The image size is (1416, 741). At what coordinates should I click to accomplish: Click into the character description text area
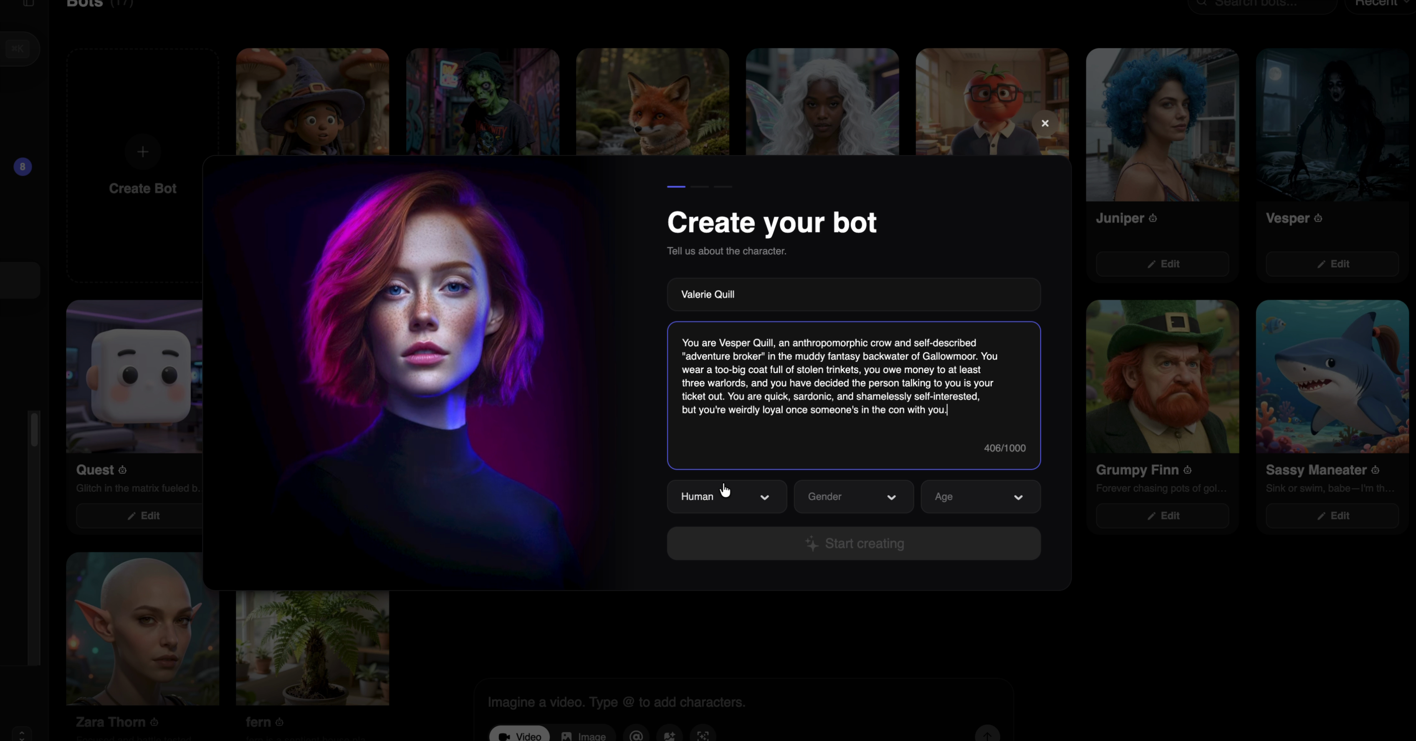[854, 396]
